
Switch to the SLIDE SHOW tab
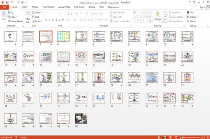pyautogui.click(x=79, y=7)
